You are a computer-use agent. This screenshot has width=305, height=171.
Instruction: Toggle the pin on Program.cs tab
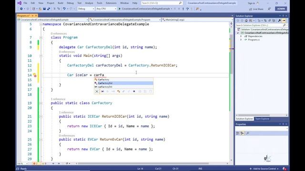tap(33, 16)
